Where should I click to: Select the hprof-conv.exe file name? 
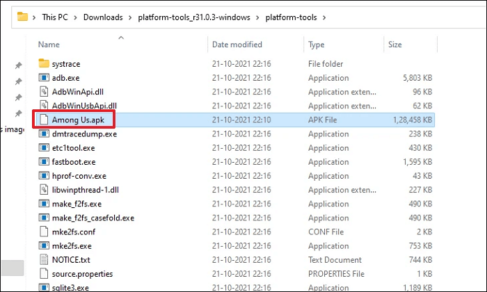(x=80, y=176)
